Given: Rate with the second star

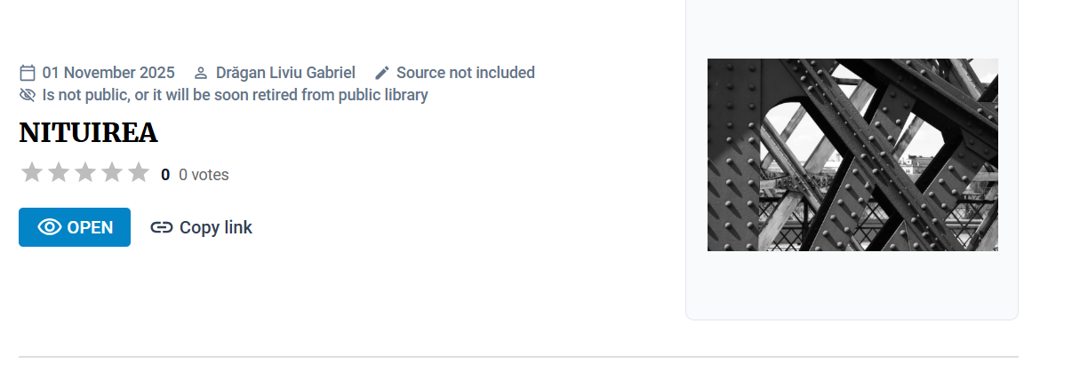Looking at the screenshot, I should tap(59, 173).
